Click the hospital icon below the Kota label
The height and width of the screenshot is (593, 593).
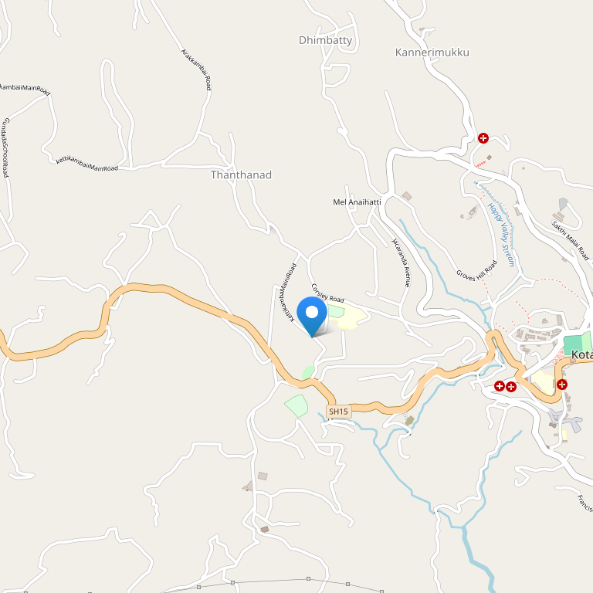[x=561, y=385]
